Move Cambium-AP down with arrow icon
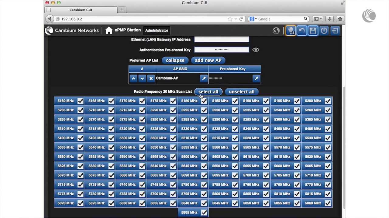Viewport: 389px width, 218px height. 142,78
